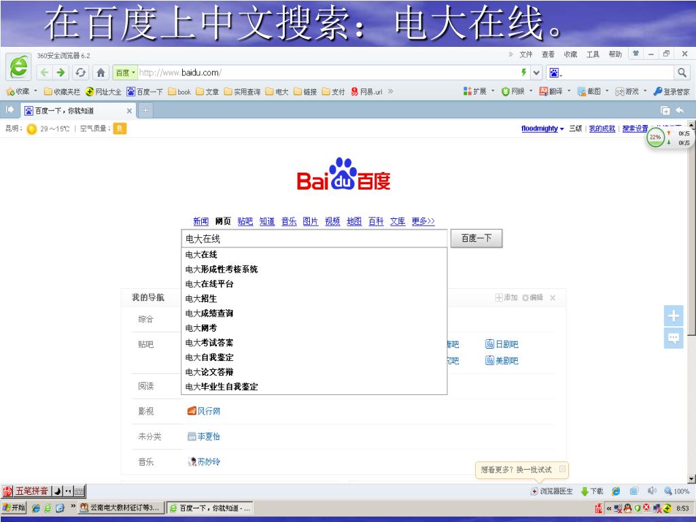Open the 收藏 menu in title bar
The height and width of the screenshot is (522, 696).
(570, 54)
